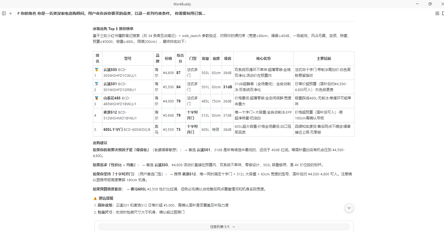The height and width of the screenshot is (233, 444).
Task: Click the 如果预算极度紧张 recommendation line
Action: [x=180, y=189]
